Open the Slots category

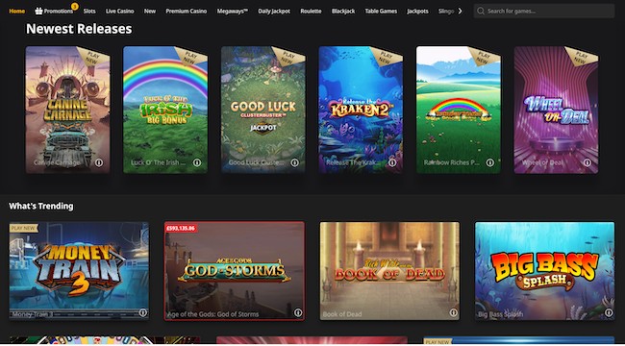89,12
